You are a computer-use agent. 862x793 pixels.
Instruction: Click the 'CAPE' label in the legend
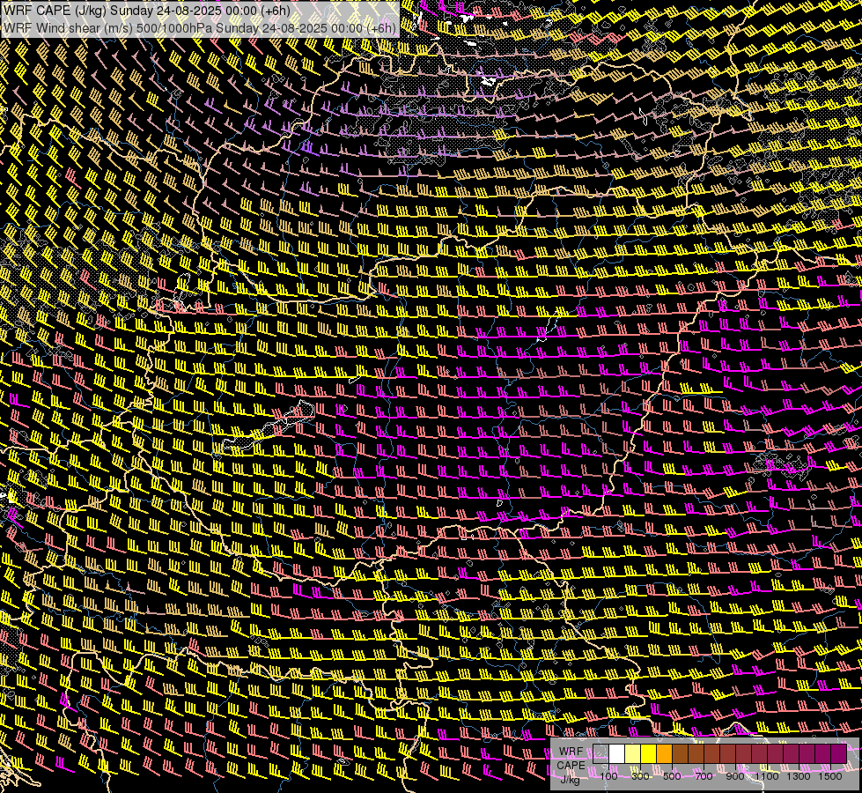[x=571, y=765]
